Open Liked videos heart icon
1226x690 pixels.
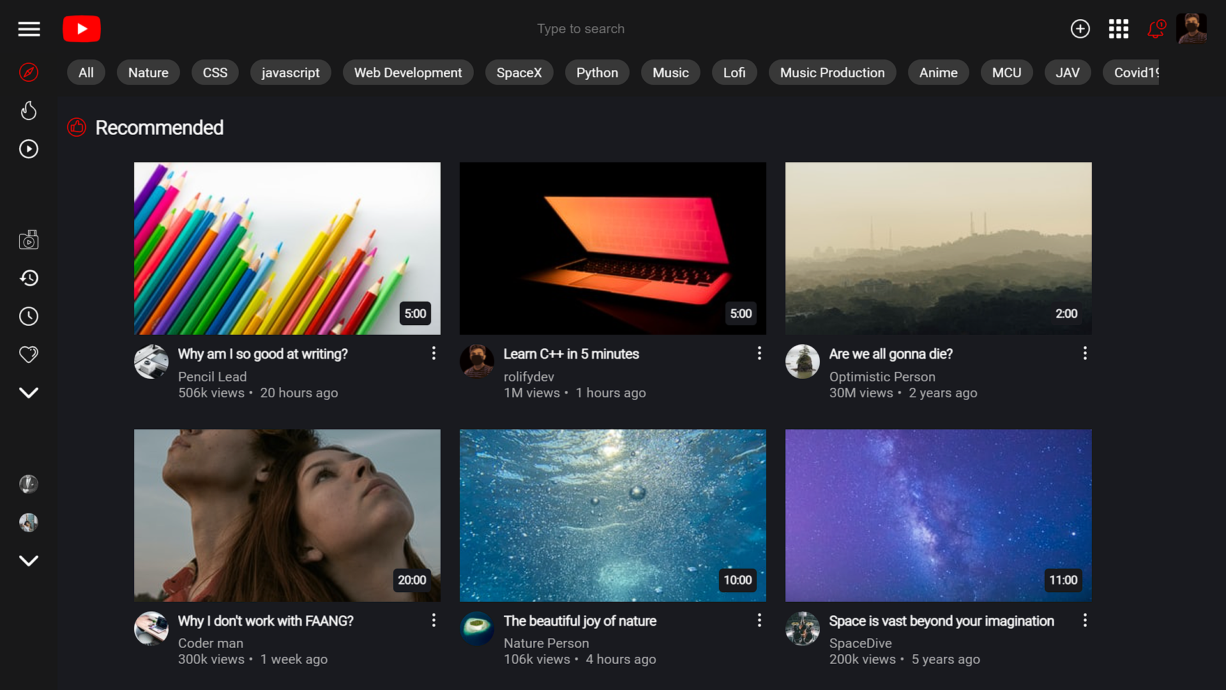29,355
